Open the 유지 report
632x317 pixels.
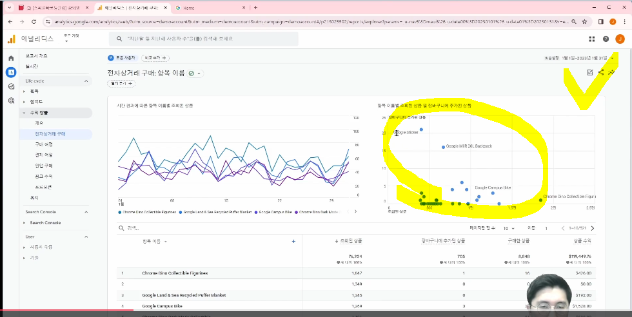(x=34, y=198)
